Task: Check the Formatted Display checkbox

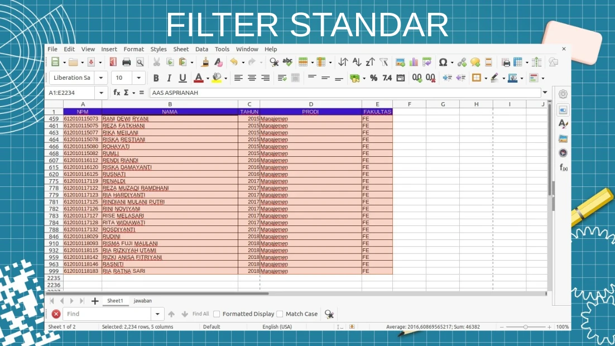Action: click(217, 314)
